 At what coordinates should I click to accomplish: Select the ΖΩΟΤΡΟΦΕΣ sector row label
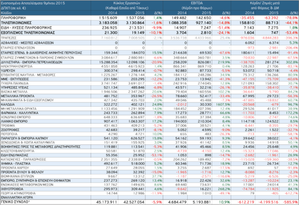(11, 129)
